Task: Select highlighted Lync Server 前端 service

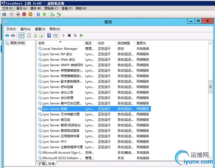Action: (94, 109)
